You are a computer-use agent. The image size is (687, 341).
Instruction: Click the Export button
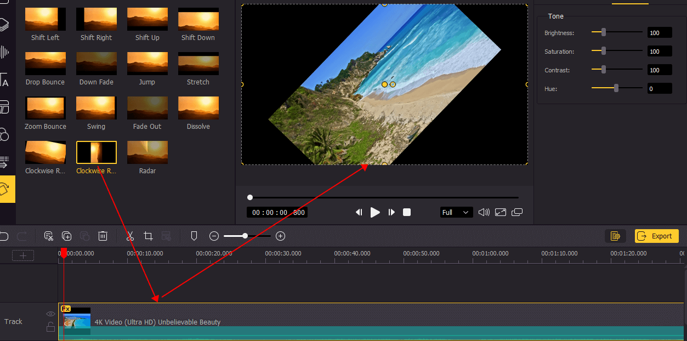point(656,236)
